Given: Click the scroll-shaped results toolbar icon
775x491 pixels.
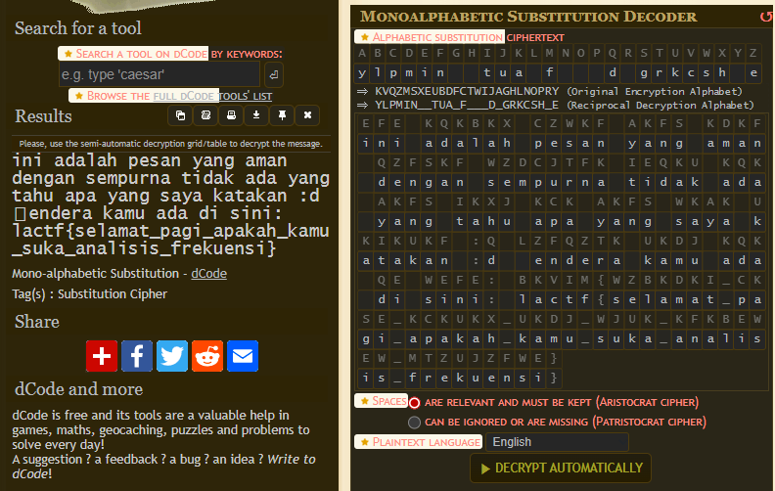Looking at the screenshot, I should click(205, 115).
